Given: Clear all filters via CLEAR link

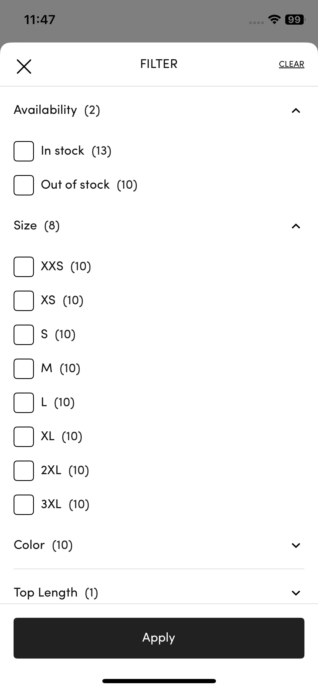Looking at the screenshot, I should click(291, 64).
